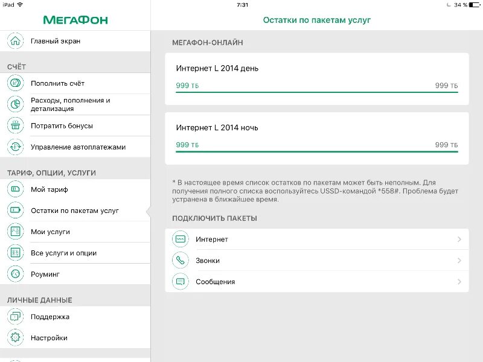Select Главный экран menu item
This screenshot has width=483, height=362.
click(75, 41)
